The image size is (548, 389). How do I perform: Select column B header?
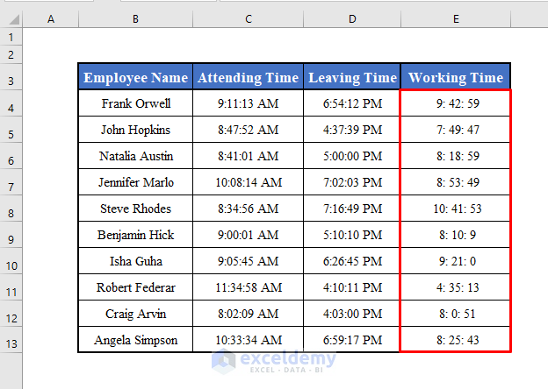pos(135,18)
